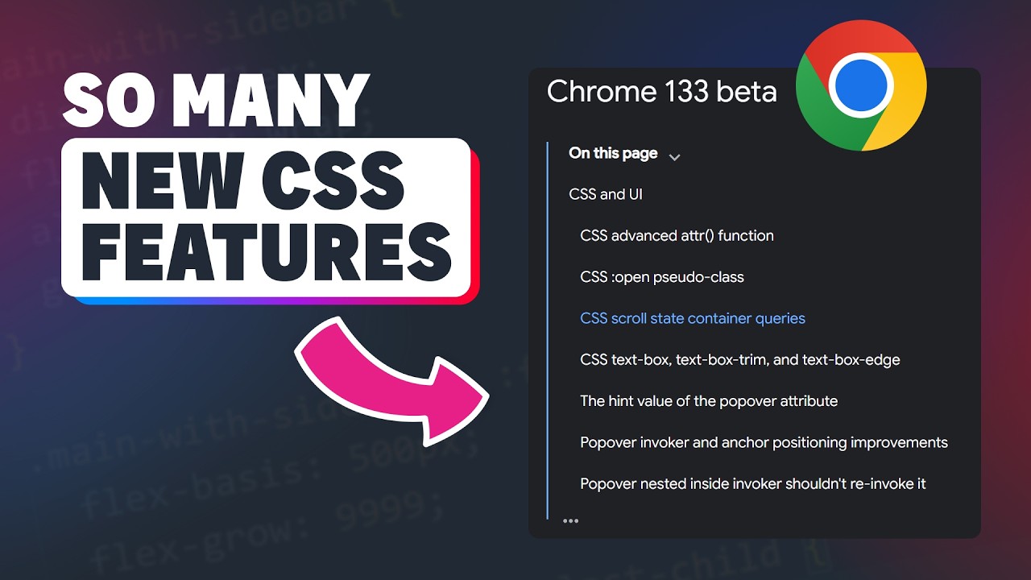Navigate to popover invoker and anchor positioning improvements

[763, 442]
